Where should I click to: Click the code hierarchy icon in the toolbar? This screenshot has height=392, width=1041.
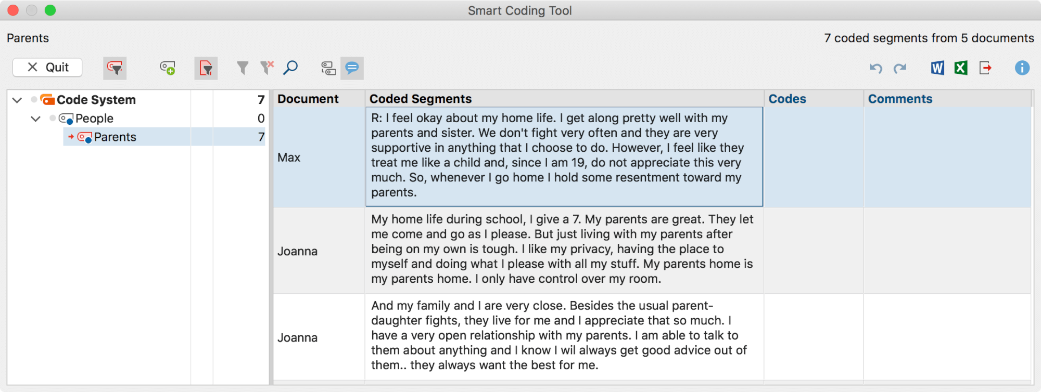[x=328, y=68]
